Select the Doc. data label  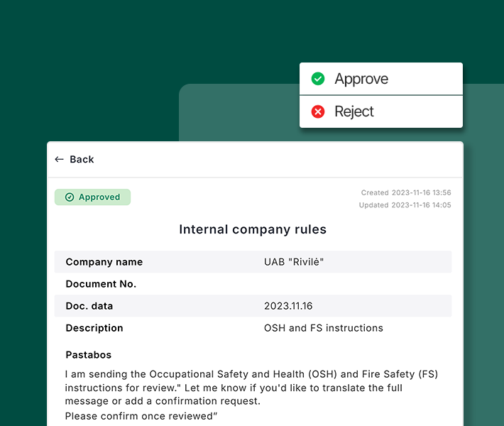tap(89, 306)
